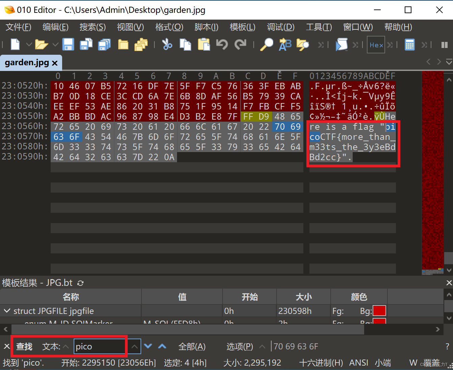
Task: Expand the struct JPGFILE jpgfile entry
Action: tap(7, 311)
